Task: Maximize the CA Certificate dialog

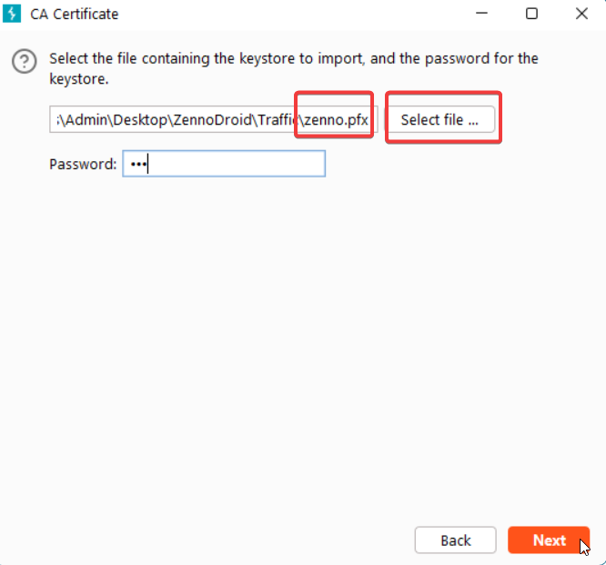Action: (x=531, y=14)
